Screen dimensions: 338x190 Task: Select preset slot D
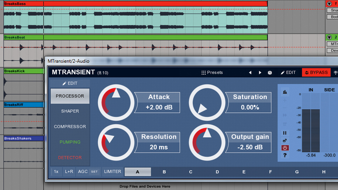(217, 172)
